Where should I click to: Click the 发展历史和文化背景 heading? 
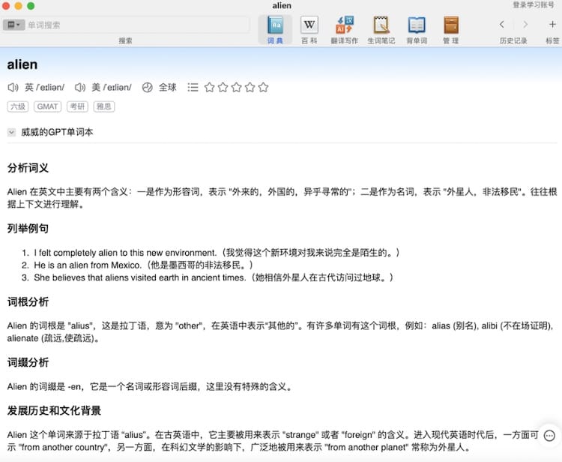[x=54, y=410]
